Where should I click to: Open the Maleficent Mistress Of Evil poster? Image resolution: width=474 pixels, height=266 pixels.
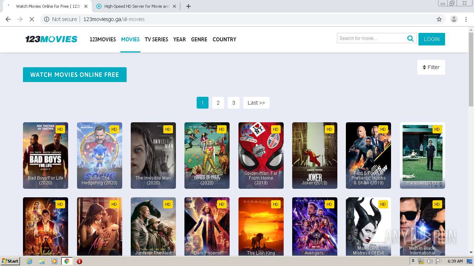tap(368, 226)
